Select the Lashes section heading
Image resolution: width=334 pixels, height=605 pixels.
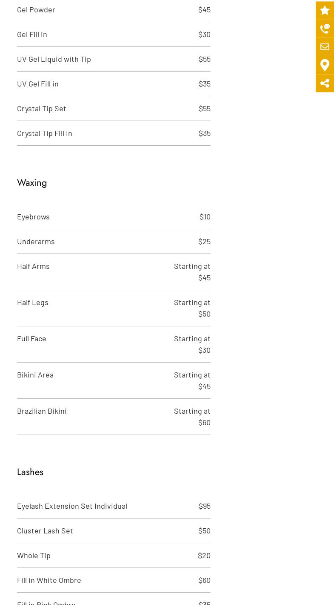(x=30, y=472)
